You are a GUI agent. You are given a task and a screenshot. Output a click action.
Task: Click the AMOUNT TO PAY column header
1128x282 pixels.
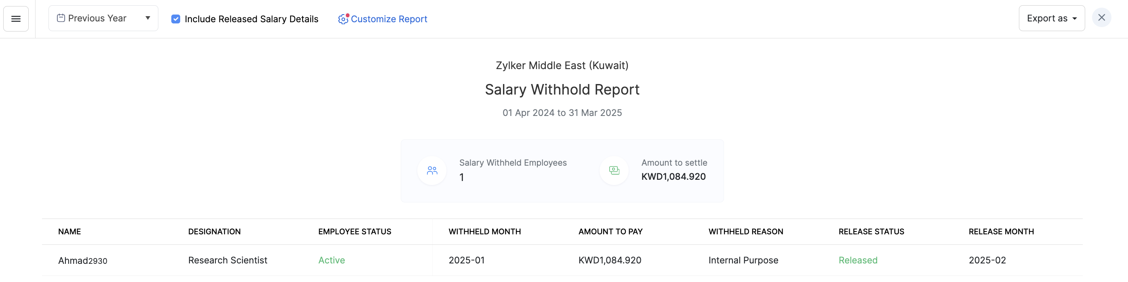tap(610, 231)
